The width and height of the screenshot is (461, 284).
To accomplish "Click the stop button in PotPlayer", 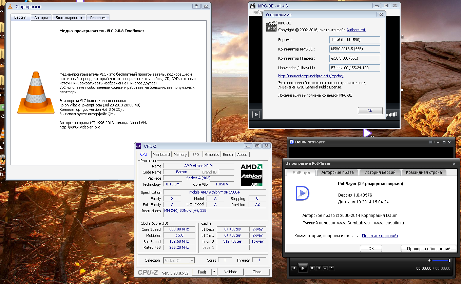I will click(x=312, y=268).
